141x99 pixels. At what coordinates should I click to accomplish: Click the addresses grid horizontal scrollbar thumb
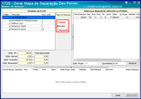(x=99, y=60)
